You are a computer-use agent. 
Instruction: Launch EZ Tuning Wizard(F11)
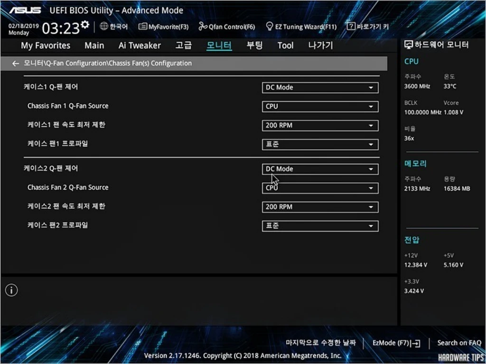pyautogui.click(x=301, y=27)
